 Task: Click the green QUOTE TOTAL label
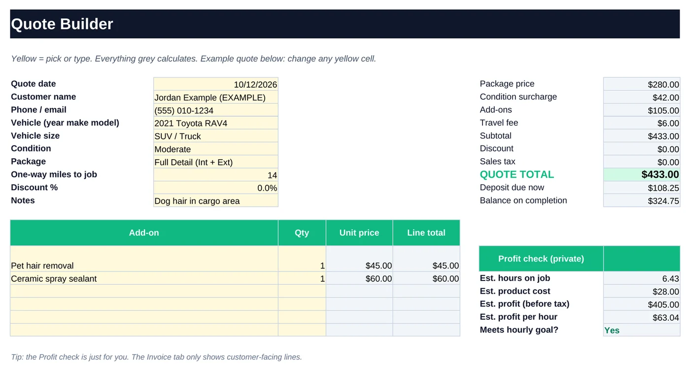coord(517,174)
